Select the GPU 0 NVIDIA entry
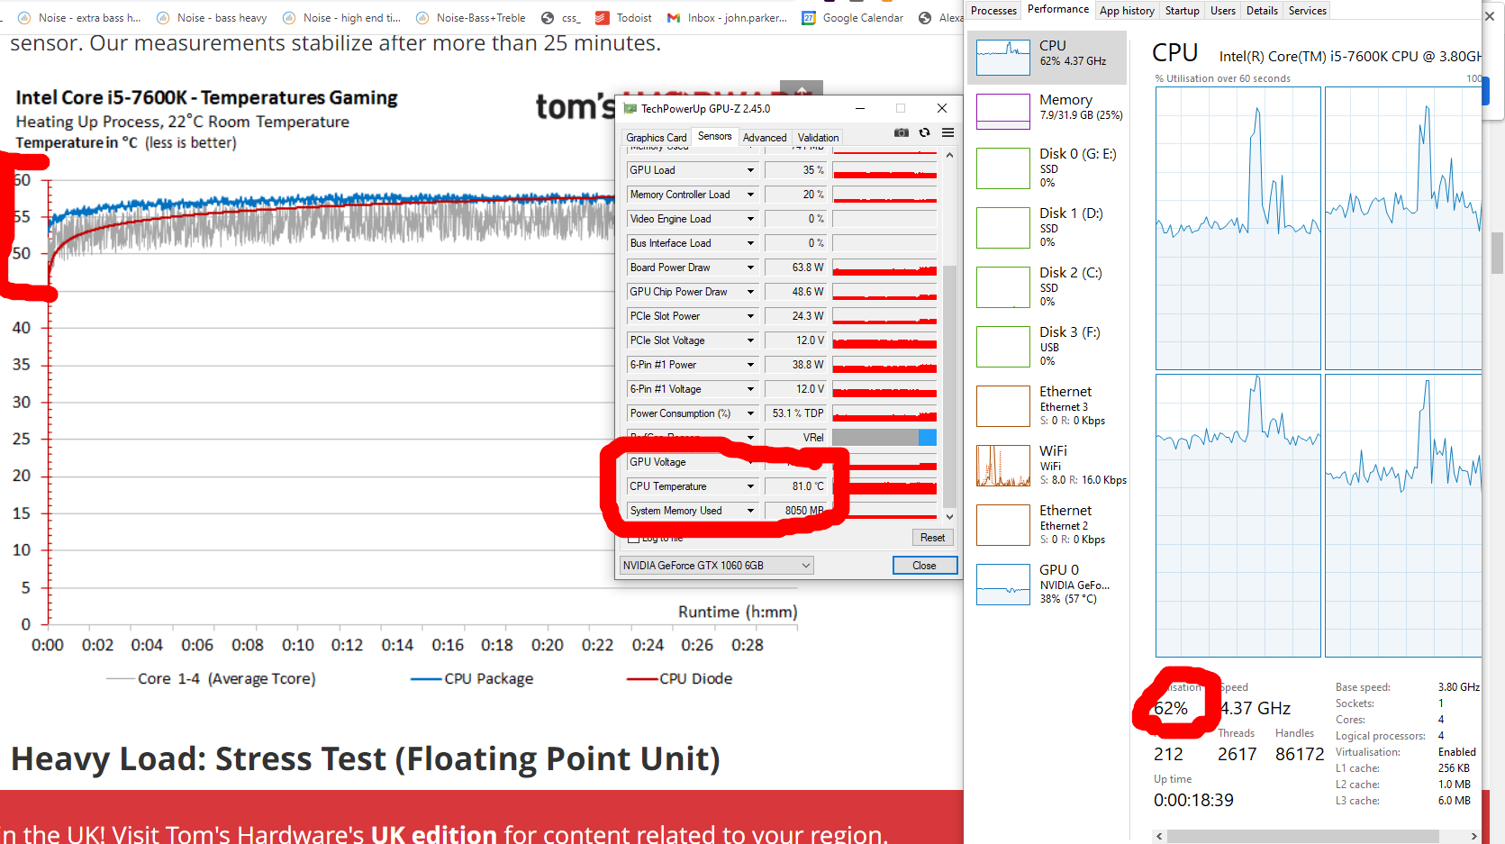This screenshot has height=844, width=1505. (1047, 585)
